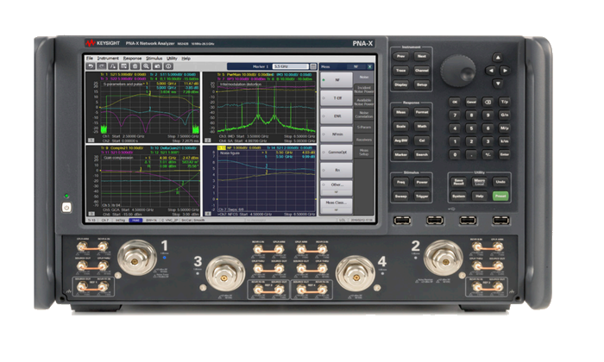Toggle the Hold indicator in the status bar
Screen dimensions: 604x362
click(x=135, y=221)
